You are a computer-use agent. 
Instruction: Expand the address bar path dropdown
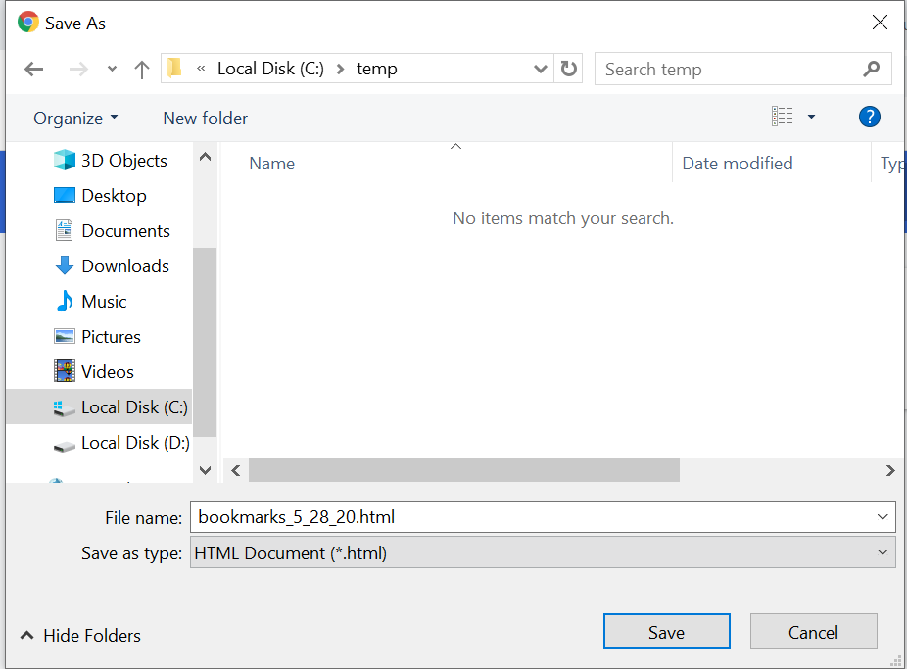point(540,70)
